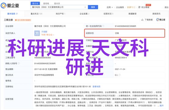This screenshot has width=169, height=110.
Task: Click the 深圳市市场监督管理局 registration authority cell
Action: (x=44, y=75)
